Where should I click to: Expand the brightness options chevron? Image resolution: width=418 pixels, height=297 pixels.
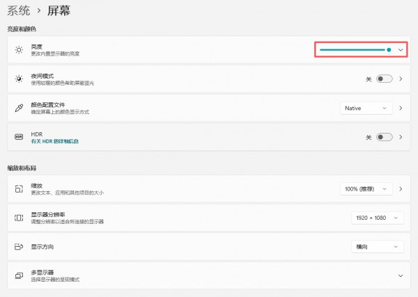tap(401, 50)
